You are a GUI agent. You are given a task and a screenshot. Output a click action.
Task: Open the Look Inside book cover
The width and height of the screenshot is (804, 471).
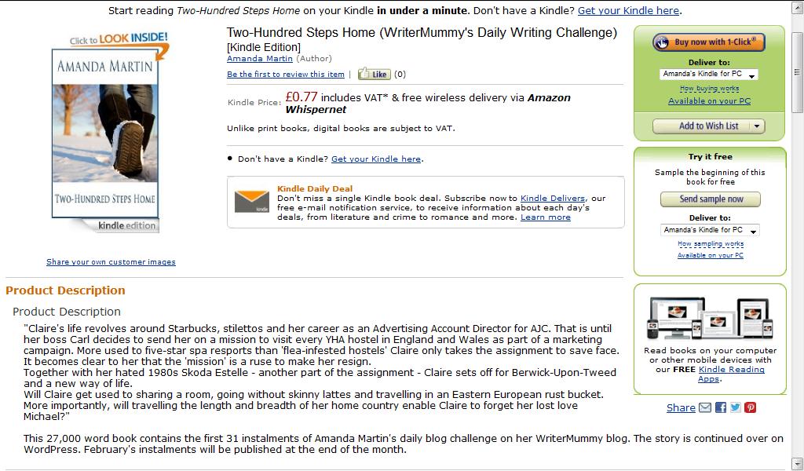106,133
